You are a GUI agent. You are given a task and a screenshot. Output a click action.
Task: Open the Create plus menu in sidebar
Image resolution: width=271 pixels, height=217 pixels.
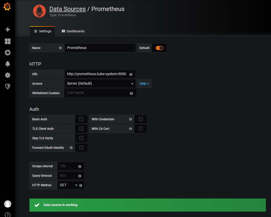(8, 29)
